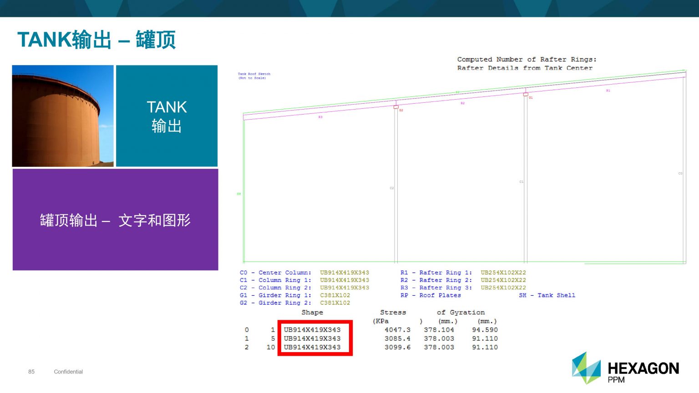Click the RP - Roof Plates label
Image resolution: width=699 pixels, height=393 pixels.
[431, 296]
